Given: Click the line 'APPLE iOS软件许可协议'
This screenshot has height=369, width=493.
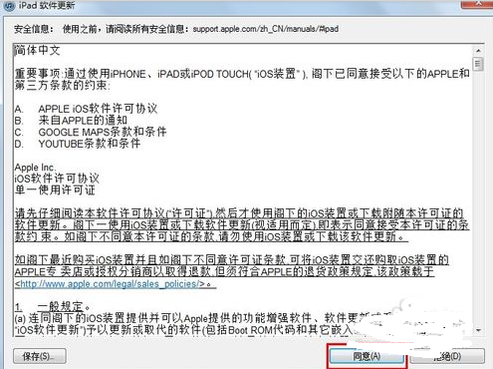Looking at the screenshot, I should tap(98, 109).
